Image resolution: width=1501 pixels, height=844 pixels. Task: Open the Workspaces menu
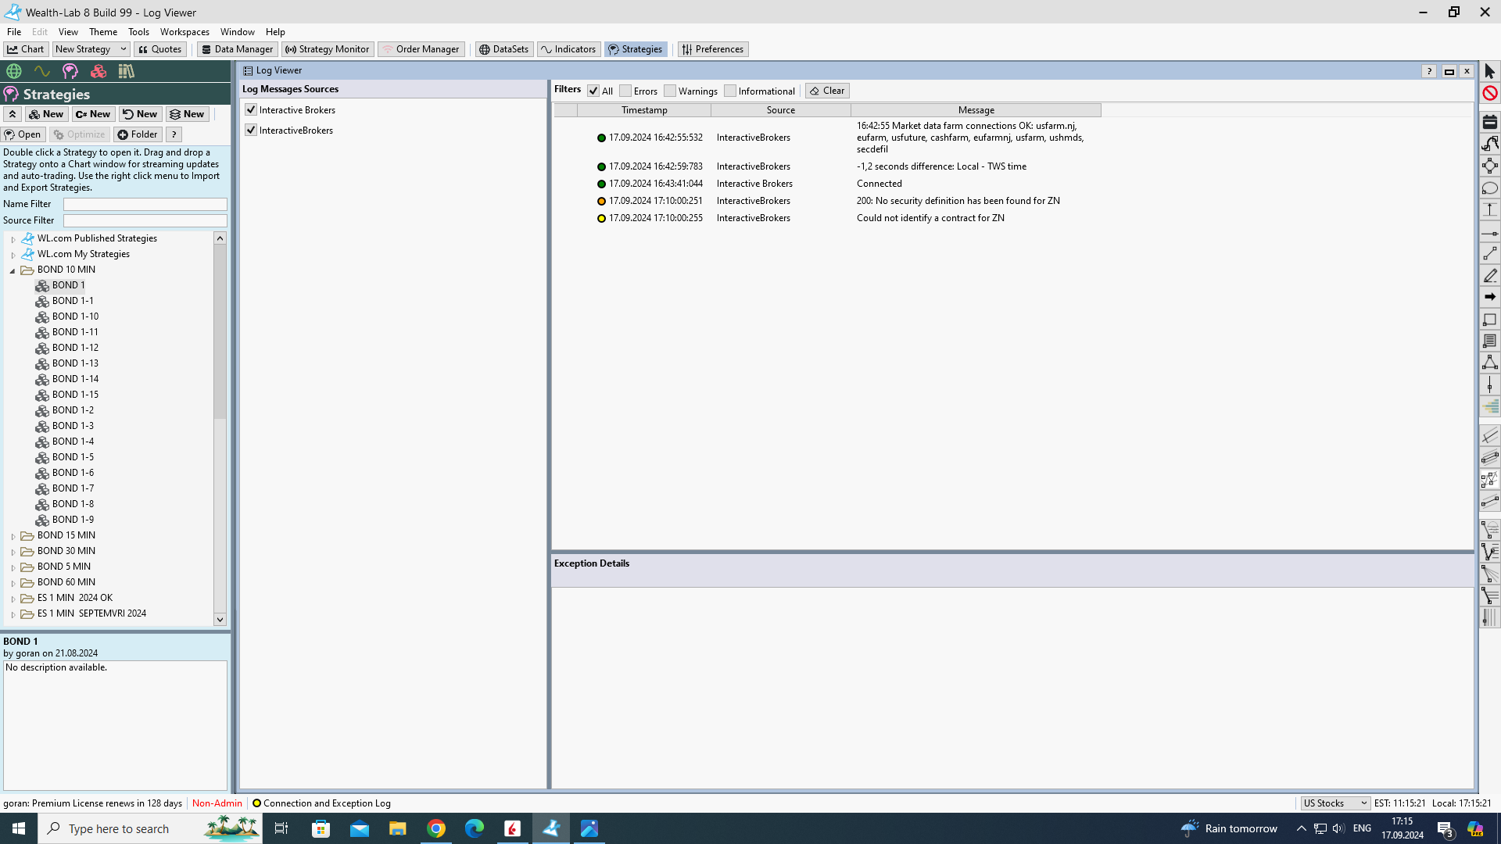click(x=184, y=32)
